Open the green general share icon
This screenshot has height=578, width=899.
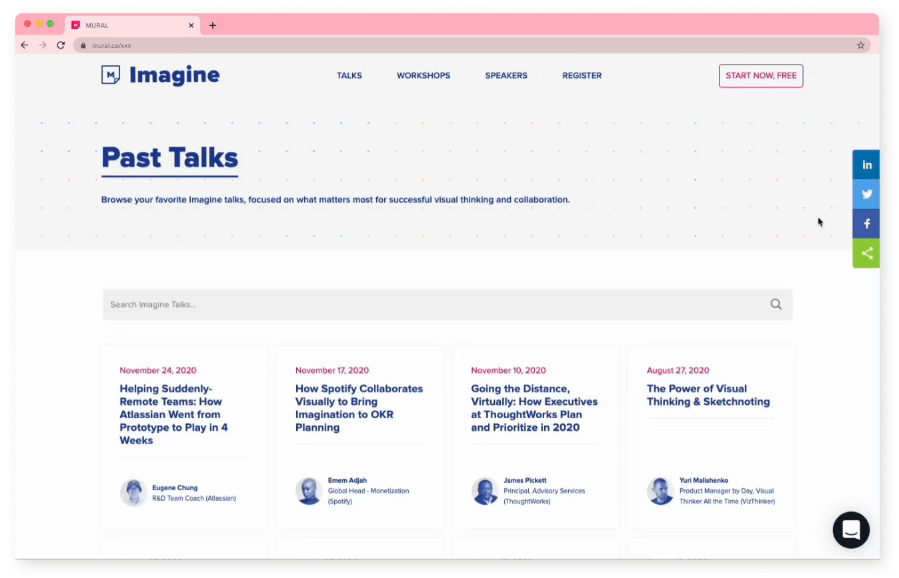pos(866,253)
